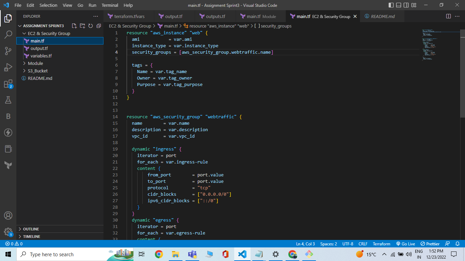
Task: Open the Run and Debug panel
Action: point(8,67)
